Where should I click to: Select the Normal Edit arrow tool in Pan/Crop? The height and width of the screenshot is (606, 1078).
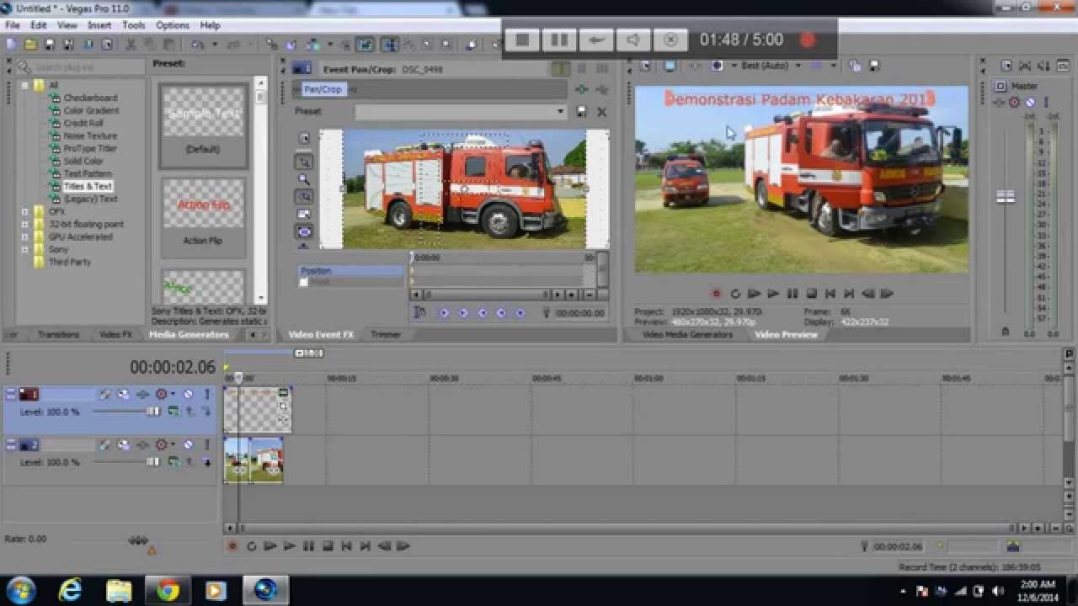point(304,162)
